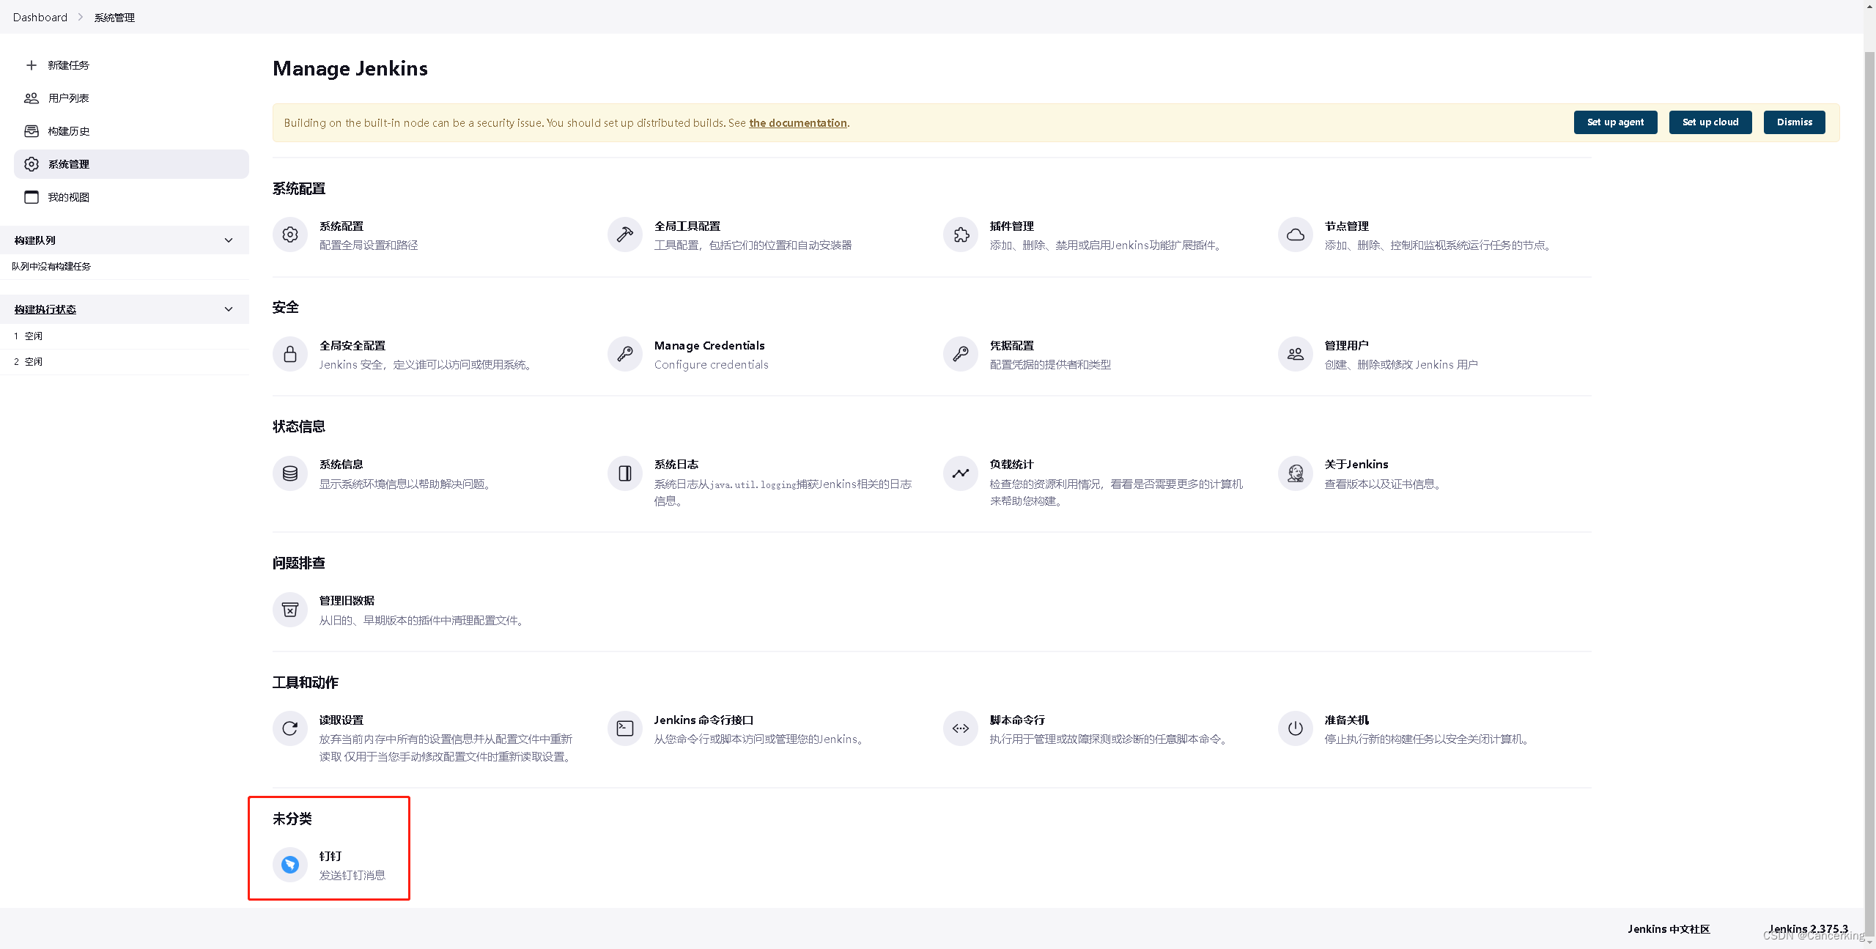Click the puzzle icon for 插件管理
Viewport: 1876px width, 949px height.
tap(961, 235)
